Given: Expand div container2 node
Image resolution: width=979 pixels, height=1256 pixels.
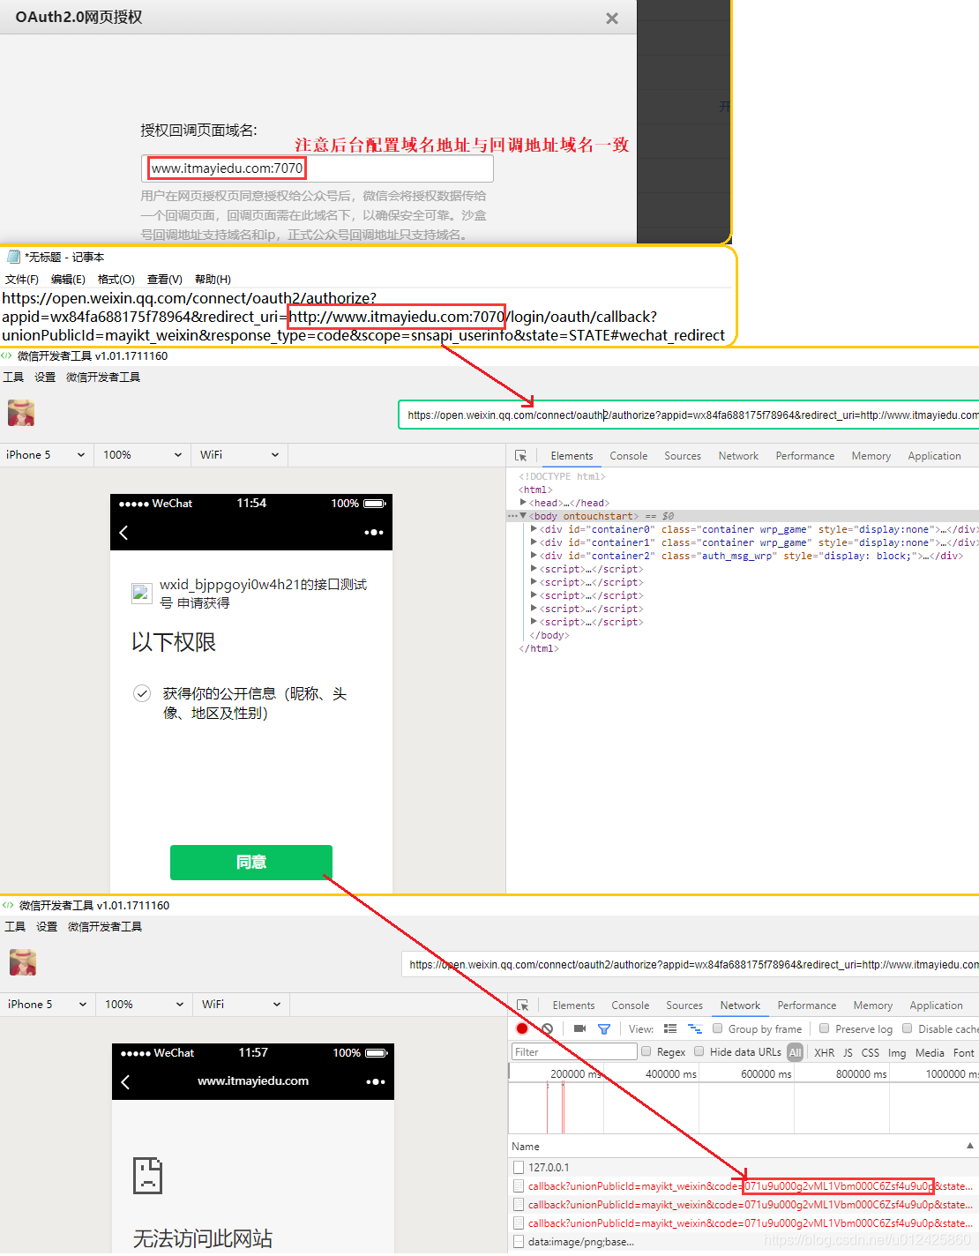Looking at the screenshot, I should click(x=534, y=556).
